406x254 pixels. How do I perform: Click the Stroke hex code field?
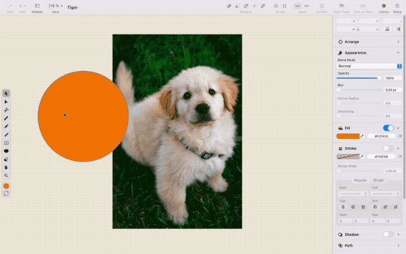tap(381, 156)
